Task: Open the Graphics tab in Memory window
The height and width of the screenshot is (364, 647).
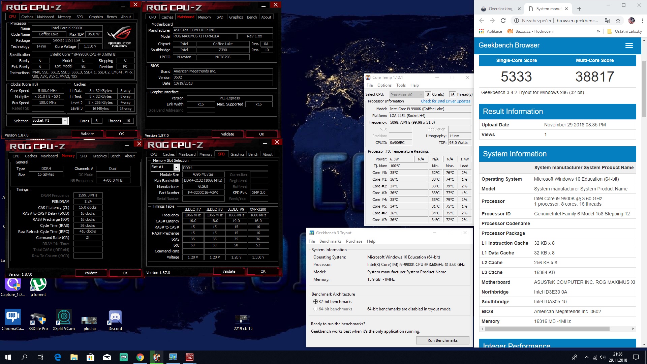Action: click(99, 156)
